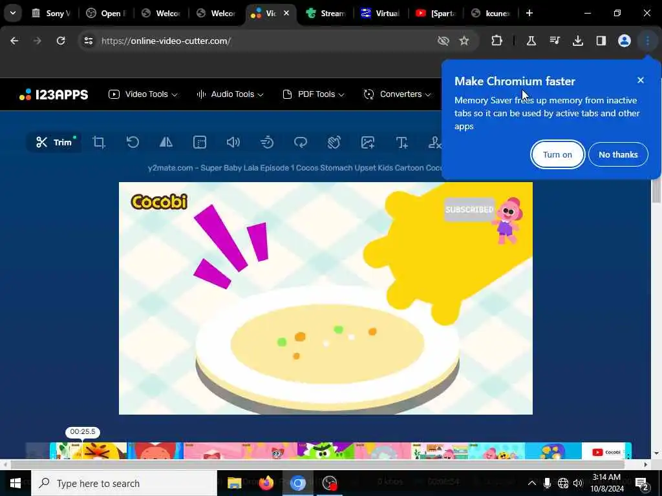Open the notification center icon
The height and width of the screenshot is (496, 662).
coord(641,483)
